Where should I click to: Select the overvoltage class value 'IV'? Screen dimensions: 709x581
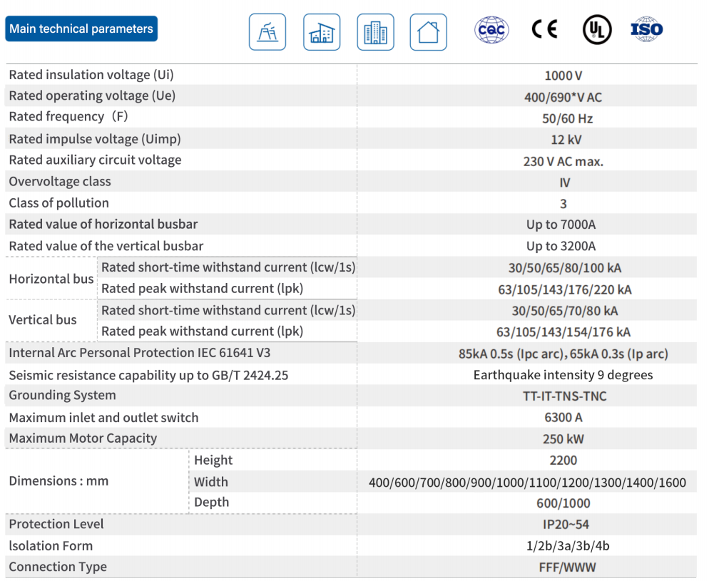coord(565,182)
